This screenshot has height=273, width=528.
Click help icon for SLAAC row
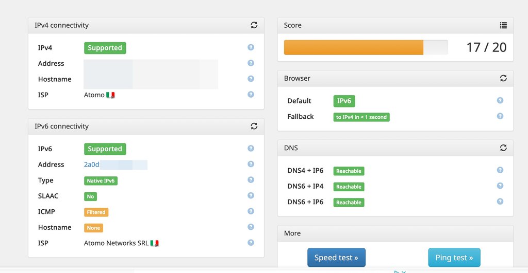(251, 196)
